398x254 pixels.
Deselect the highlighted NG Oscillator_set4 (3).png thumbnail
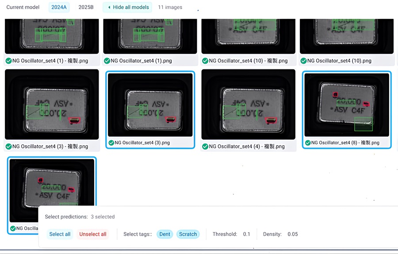[150, 105]
